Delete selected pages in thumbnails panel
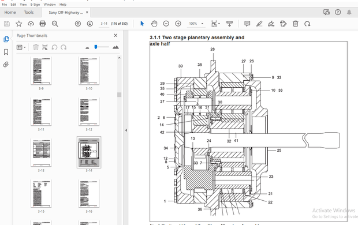The height and width of the screenshot is (225, 358). [36, 47]
